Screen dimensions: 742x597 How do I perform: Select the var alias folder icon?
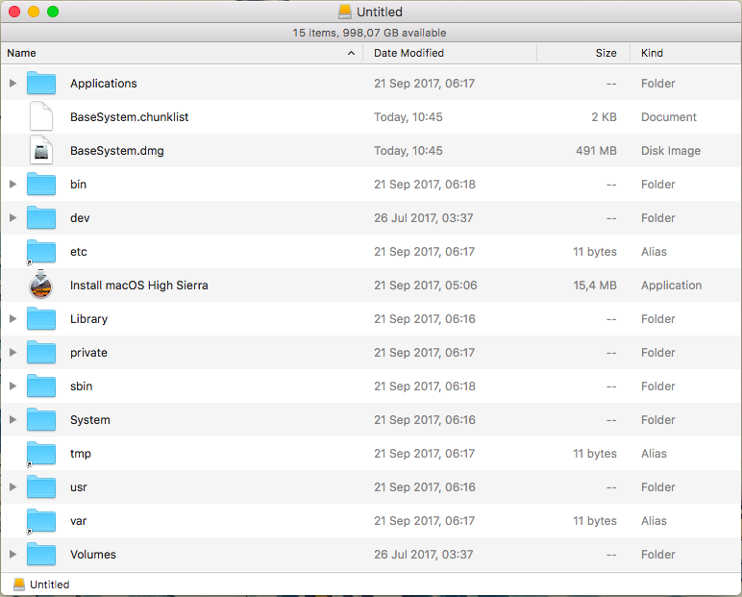(41, 521)
